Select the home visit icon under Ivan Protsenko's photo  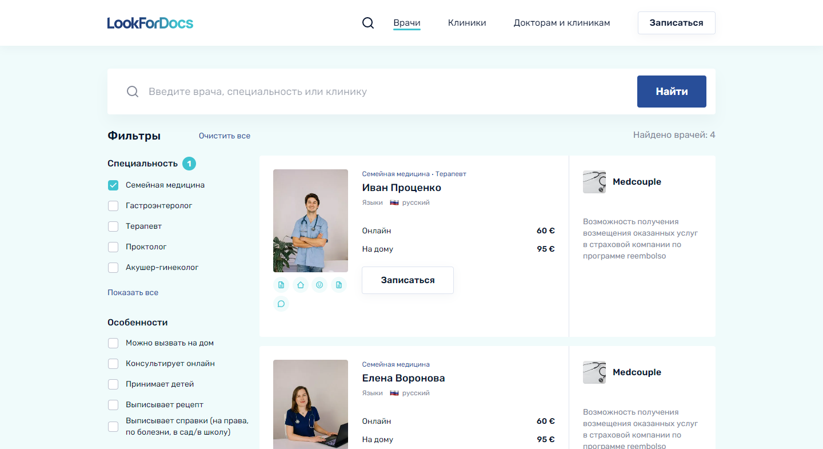coord(300,284)
